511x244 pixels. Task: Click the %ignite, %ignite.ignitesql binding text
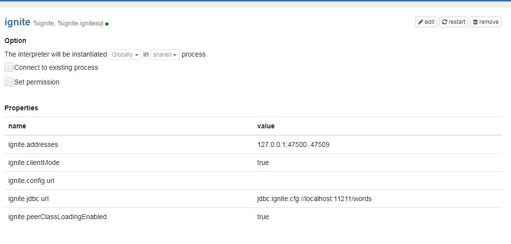68,23
